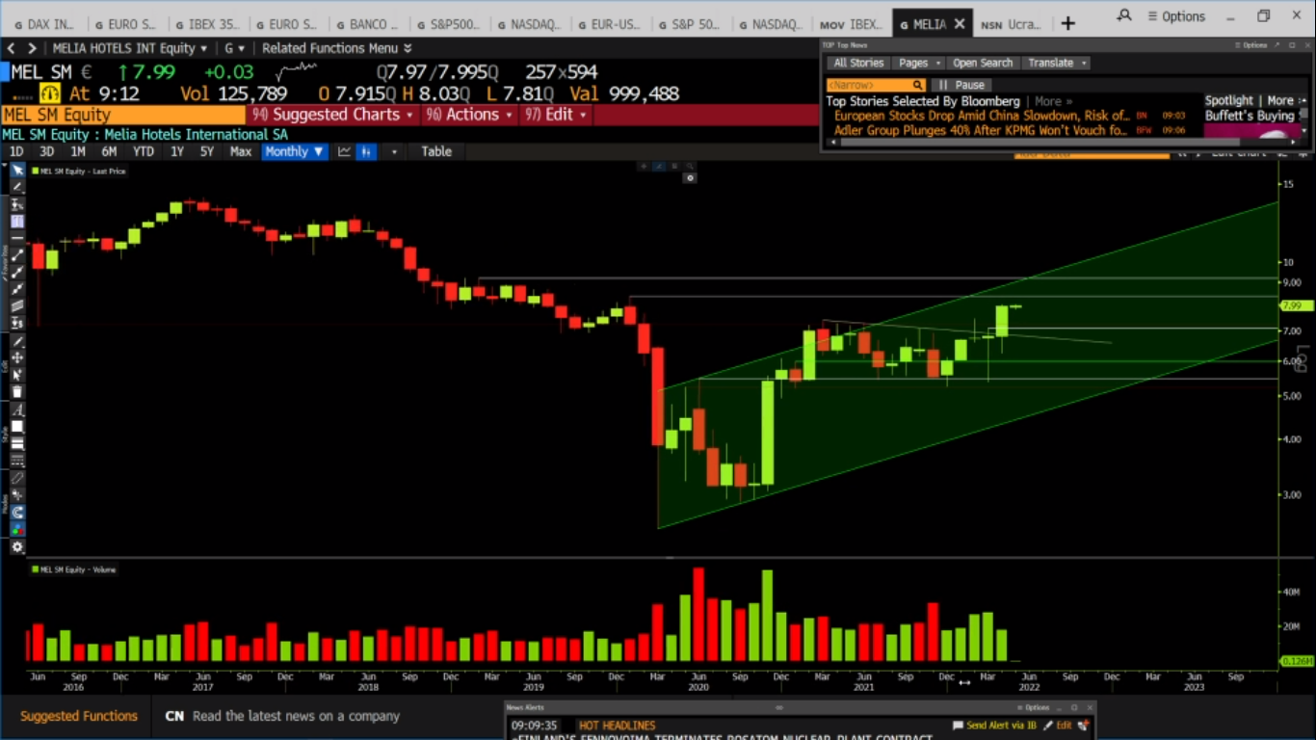Viewport: 1316px width, 740px height.
Task: Switch to candlestick chart type icon
Action: click(x=366, y=151)
